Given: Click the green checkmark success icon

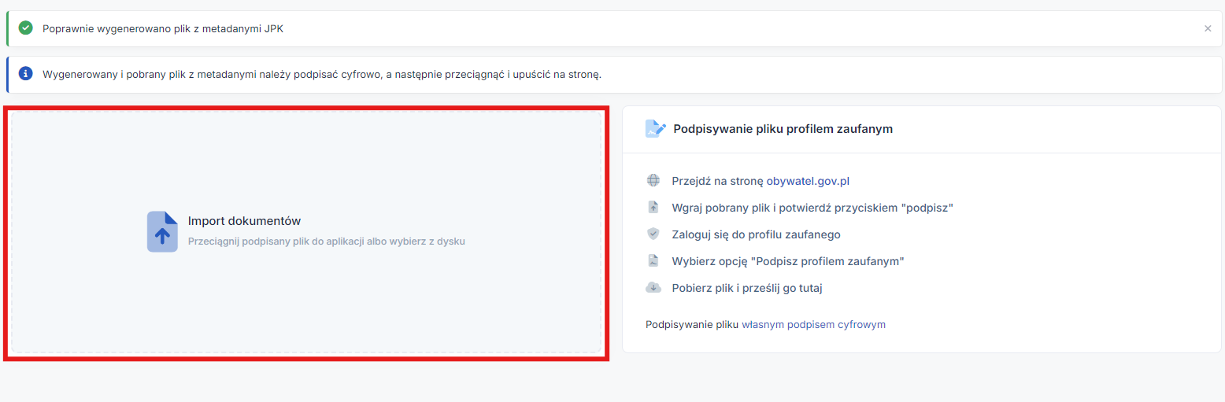Looking at the screenshot, I should click(26, 28).
